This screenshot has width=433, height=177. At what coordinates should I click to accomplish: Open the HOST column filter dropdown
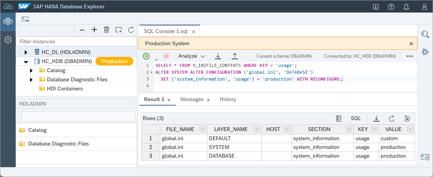click(287, 130)
